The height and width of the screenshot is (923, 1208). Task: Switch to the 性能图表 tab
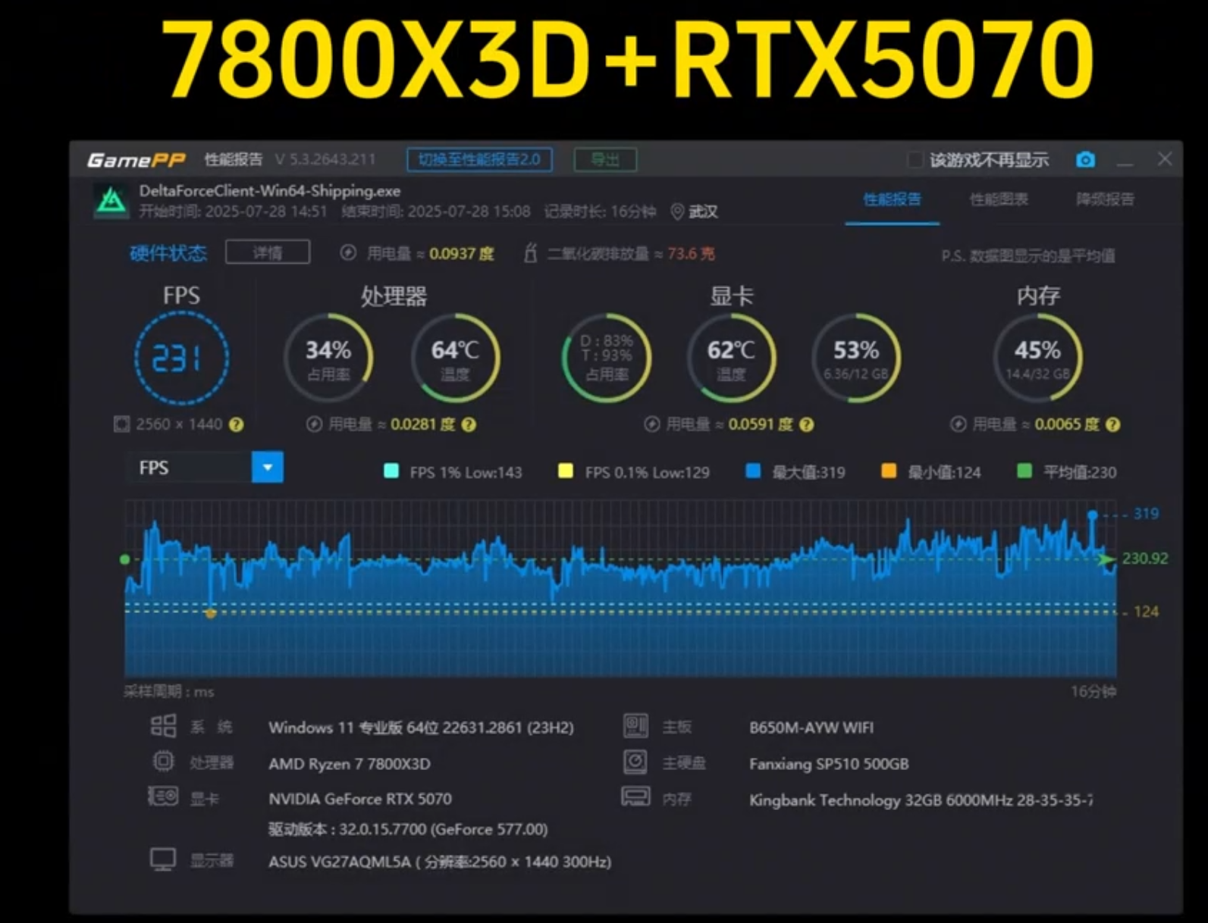pos(999,199)
